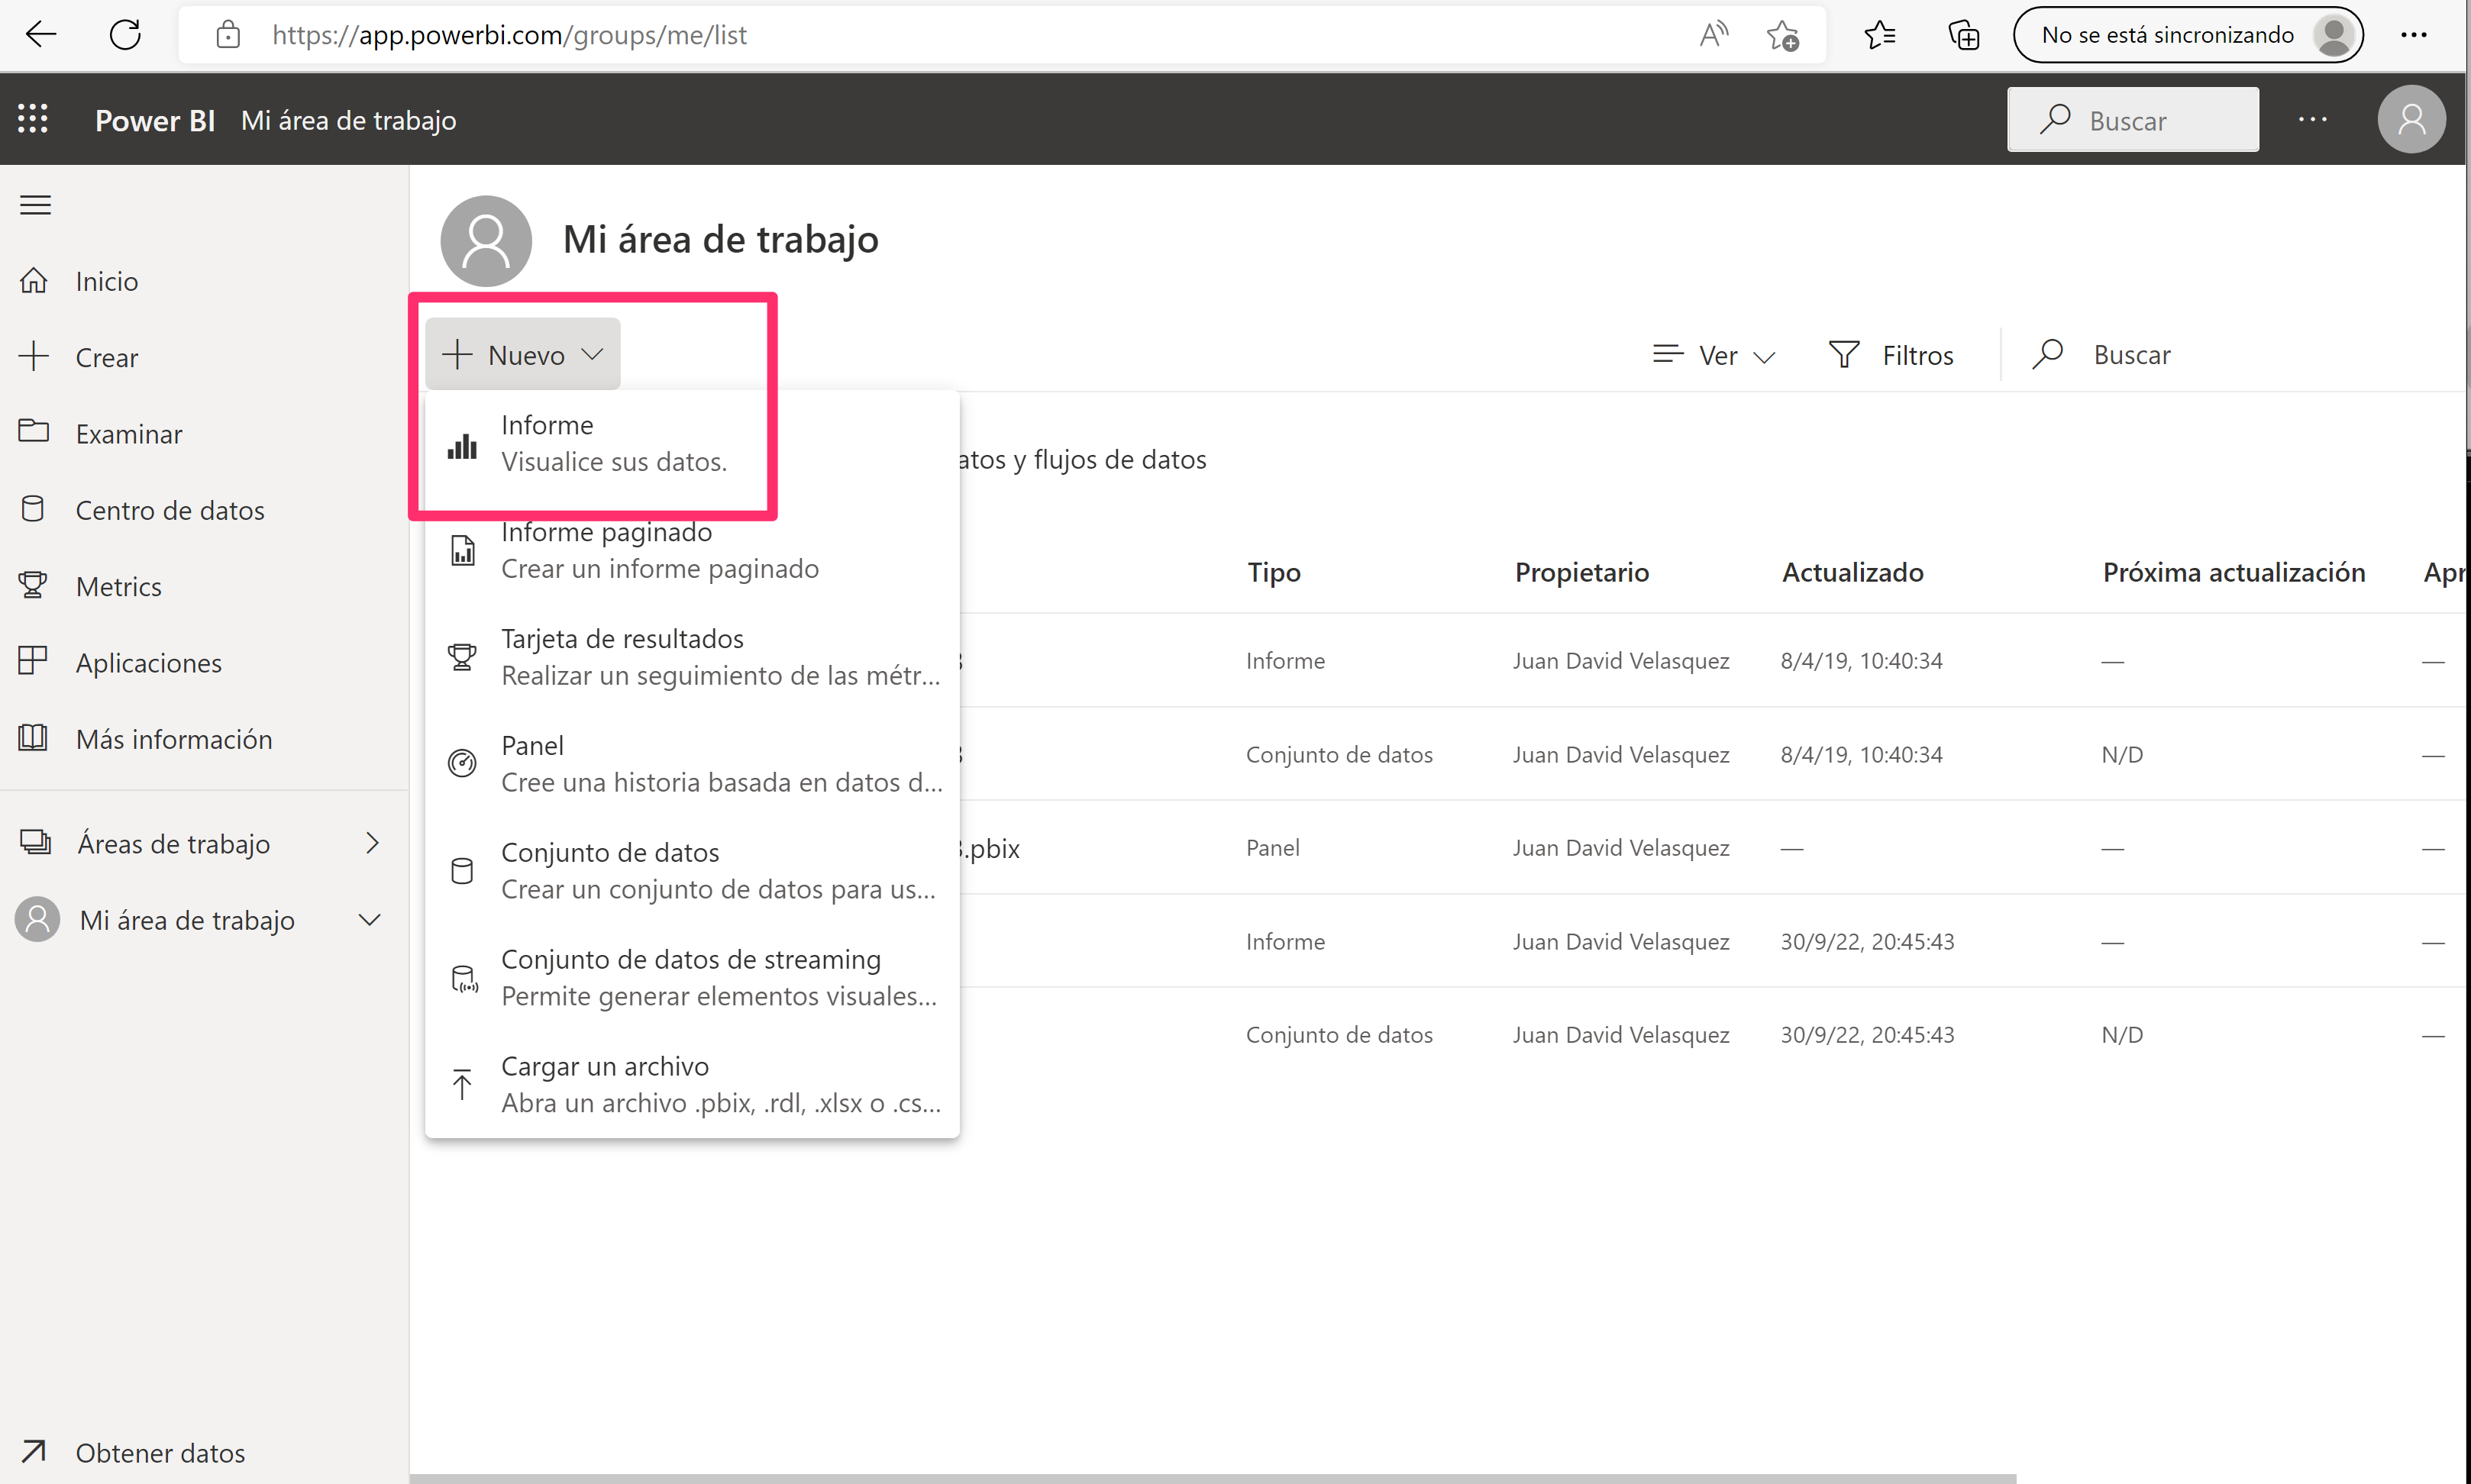The width and height of the screenshot is (2471, 1484).
Task: Click the browser address bar URL
Action: [x=509, y=35]
